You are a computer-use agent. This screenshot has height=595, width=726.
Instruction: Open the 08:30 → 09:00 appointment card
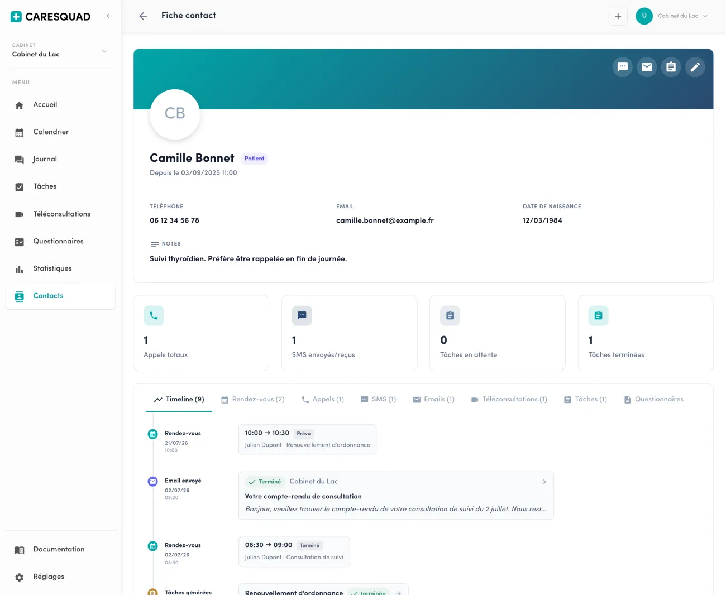(x=294, y=552)
